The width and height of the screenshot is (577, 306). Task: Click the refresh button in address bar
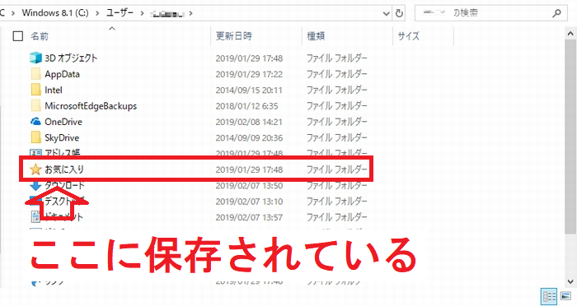(x=399, y=14)
